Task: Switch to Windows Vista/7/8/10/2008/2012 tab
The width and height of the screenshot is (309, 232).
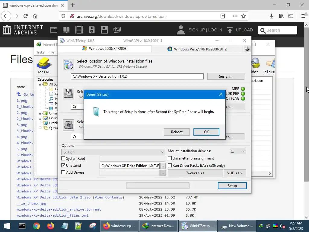Action: pyautogui.click(x=197, y=49)
